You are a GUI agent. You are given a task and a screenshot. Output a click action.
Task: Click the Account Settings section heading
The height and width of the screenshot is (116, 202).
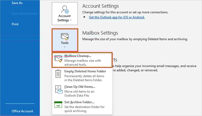[100, 6]
